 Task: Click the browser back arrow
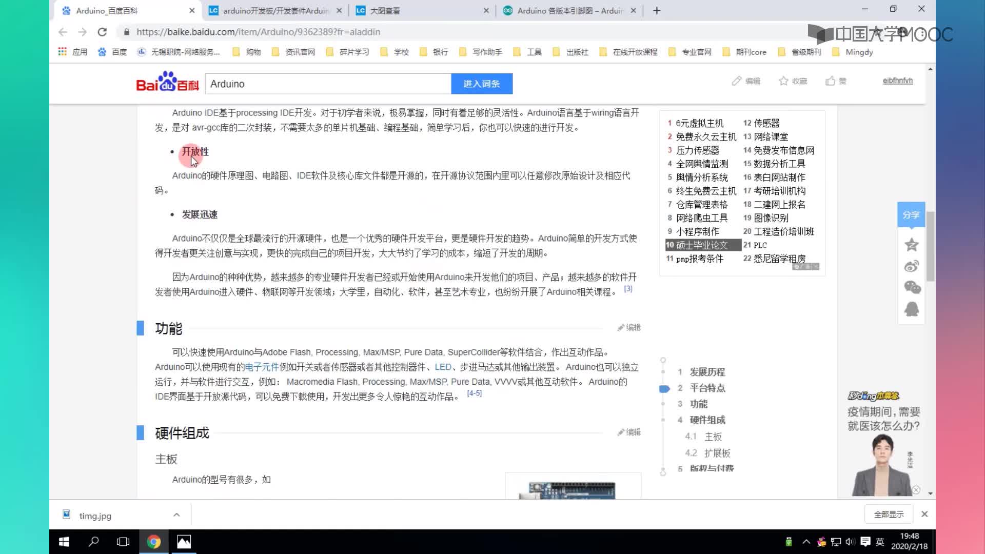63,32
